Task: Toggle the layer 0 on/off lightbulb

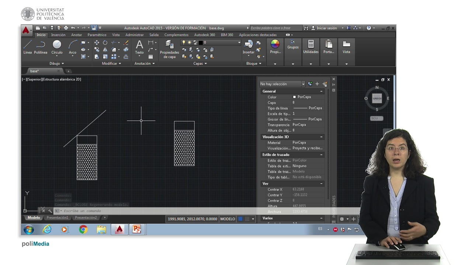Action: 184,43
